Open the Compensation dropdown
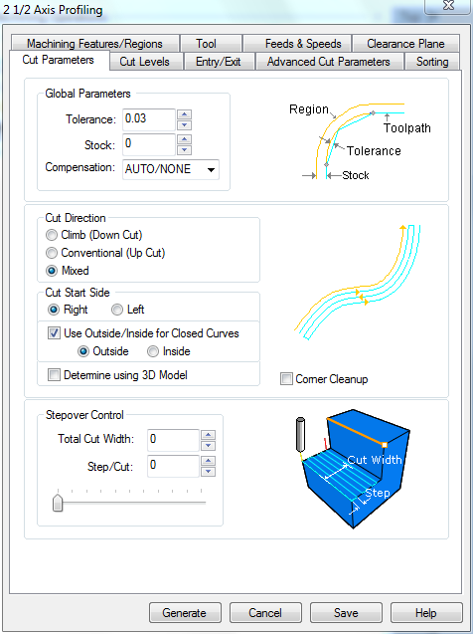The image size is (473, 634). point(171,169)
